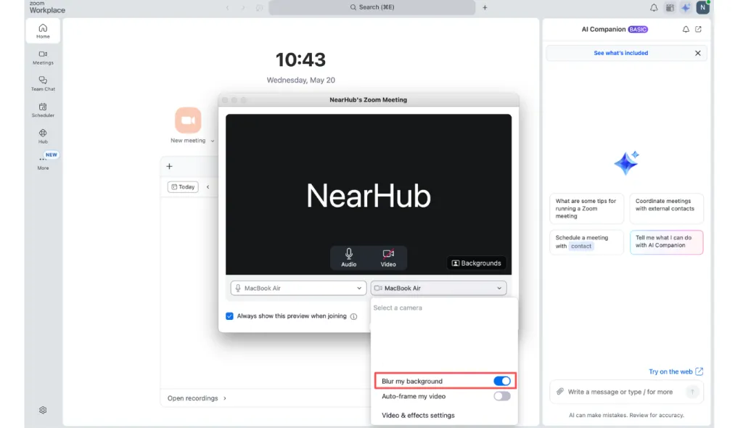Viewport: 743px width, 428px height.
Task: Open Team Chat from sidebar
Action: 43,83
